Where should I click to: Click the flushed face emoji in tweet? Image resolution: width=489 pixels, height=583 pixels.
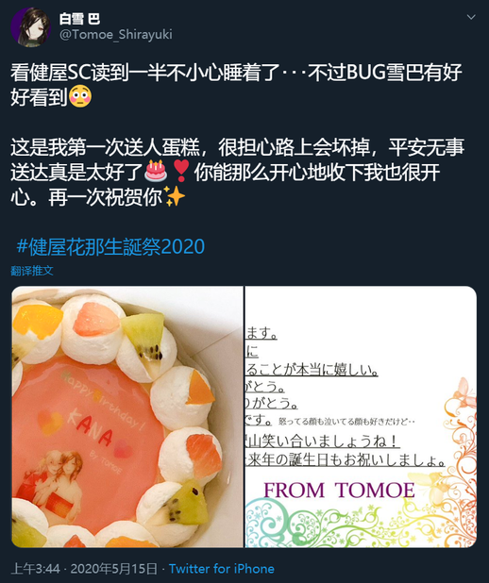pos(80,96)
